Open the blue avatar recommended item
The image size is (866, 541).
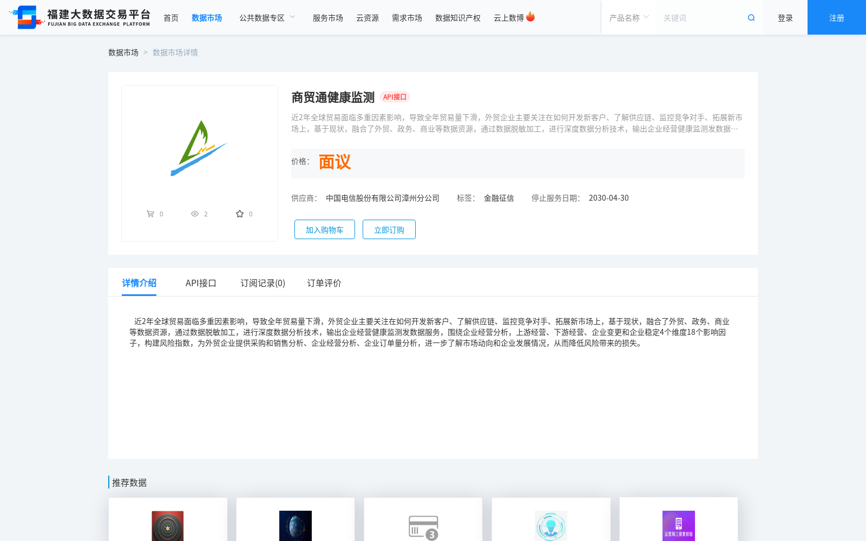coord(551,526)
